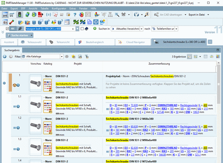Click the Rechtsgewinde link in row M68x380

tap(189, 127)
